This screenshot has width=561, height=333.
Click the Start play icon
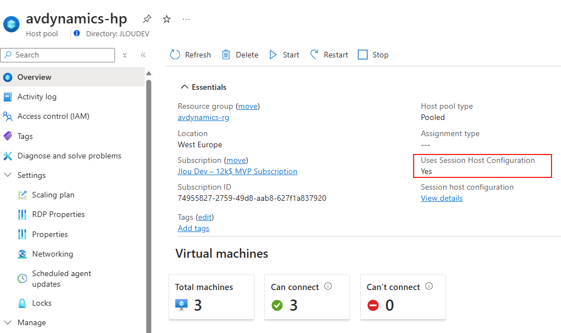pyautogui.click(x=273, y=55)
